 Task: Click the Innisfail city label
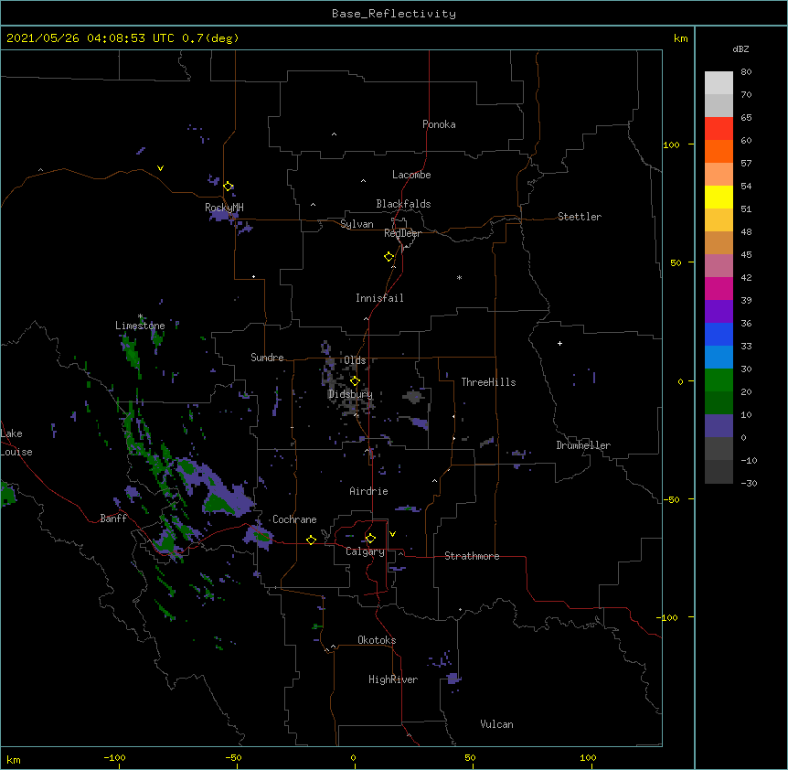[x=379, y=298]
